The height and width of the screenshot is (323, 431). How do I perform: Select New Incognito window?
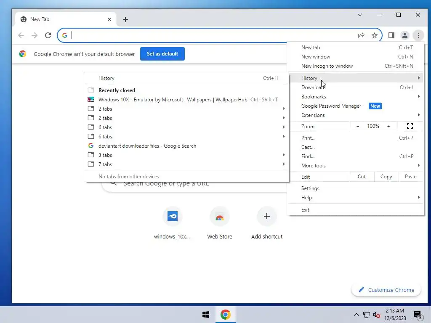[x=355, y=66]
